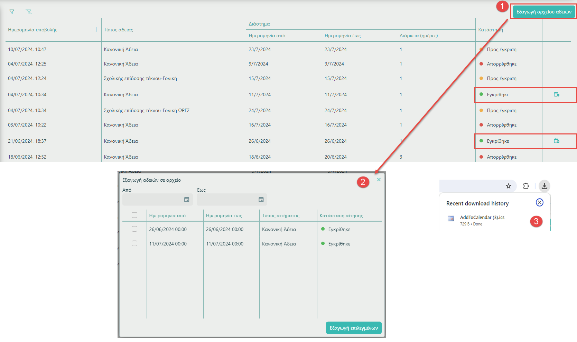The width and height of the screenshot is (577, 342).
Task: Sort by the Ημερομηνία υποβολής arrow
Action: 96,29
